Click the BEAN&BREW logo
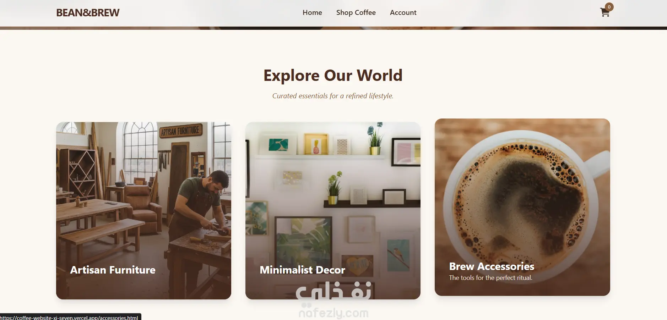Image resolution: width=667 pixels, height=320 pixels. 88,13
